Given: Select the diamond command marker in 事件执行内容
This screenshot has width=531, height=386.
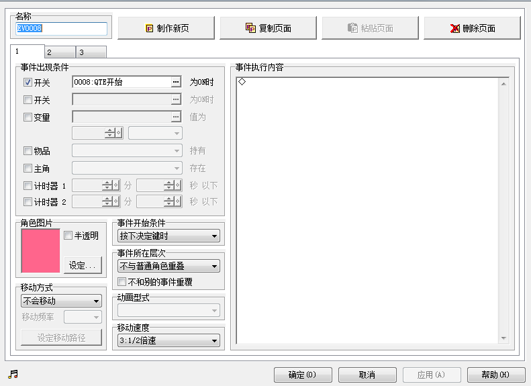Looking at the screenshot, I should tap(242, 82).
